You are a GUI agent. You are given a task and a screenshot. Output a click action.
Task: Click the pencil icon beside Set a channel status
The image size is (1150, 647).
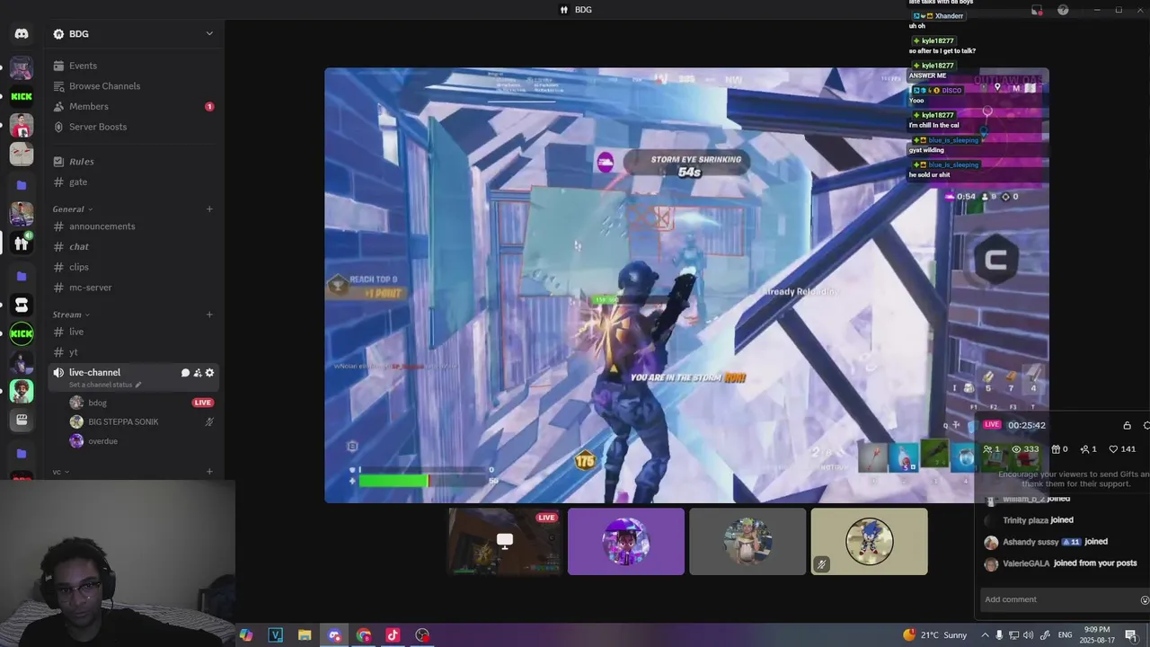pos(138,385)
